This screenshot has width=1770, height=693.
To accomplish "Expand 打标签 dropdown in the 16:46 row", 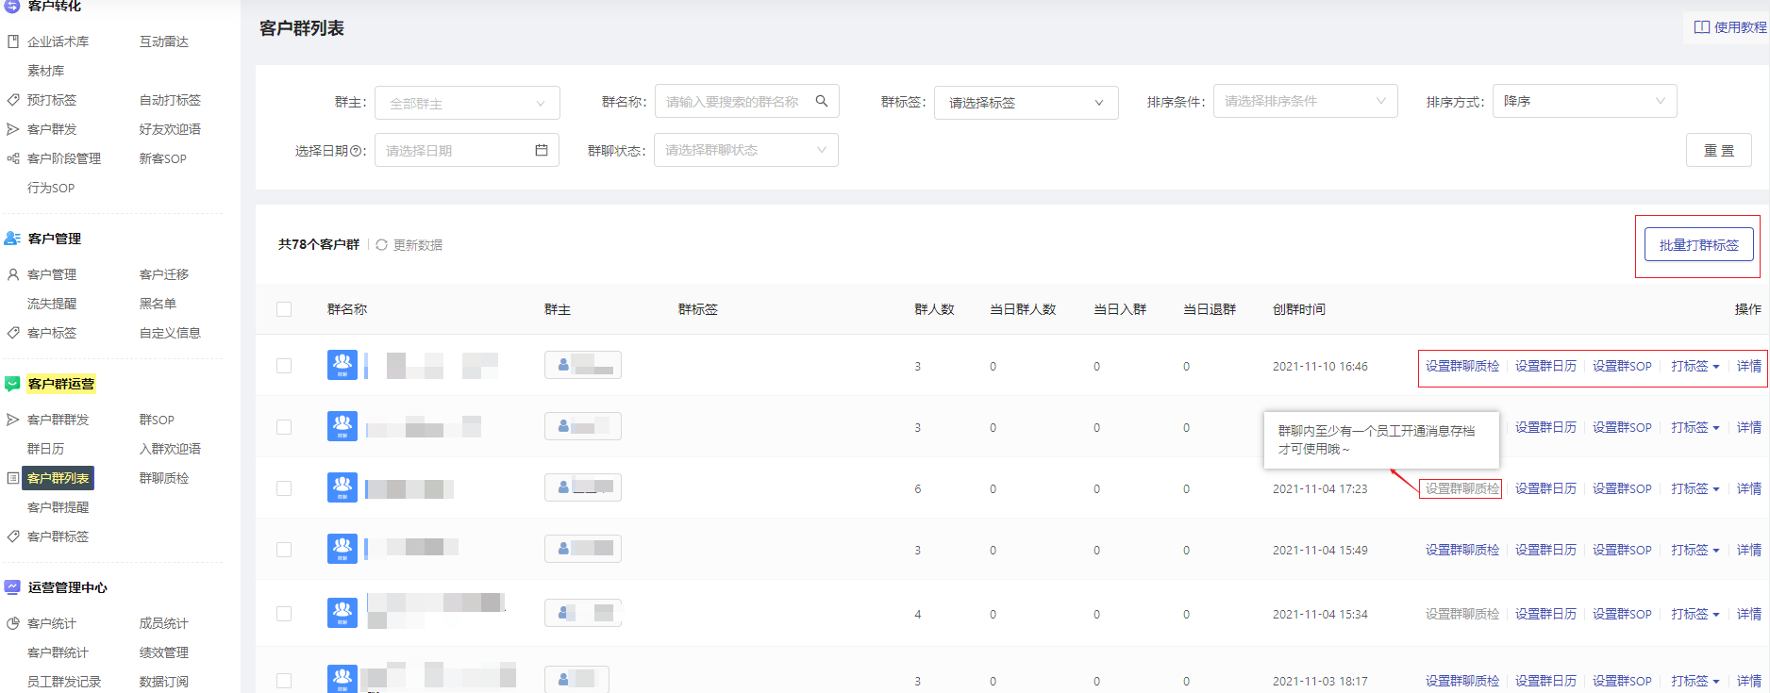I will coord(1695,366).
